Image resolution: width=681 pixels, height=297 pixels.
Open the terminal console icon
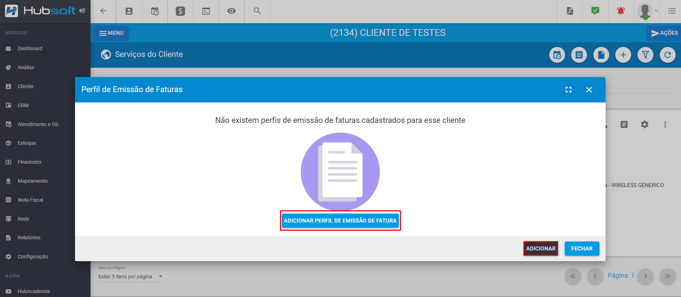[x=206, y=11]
